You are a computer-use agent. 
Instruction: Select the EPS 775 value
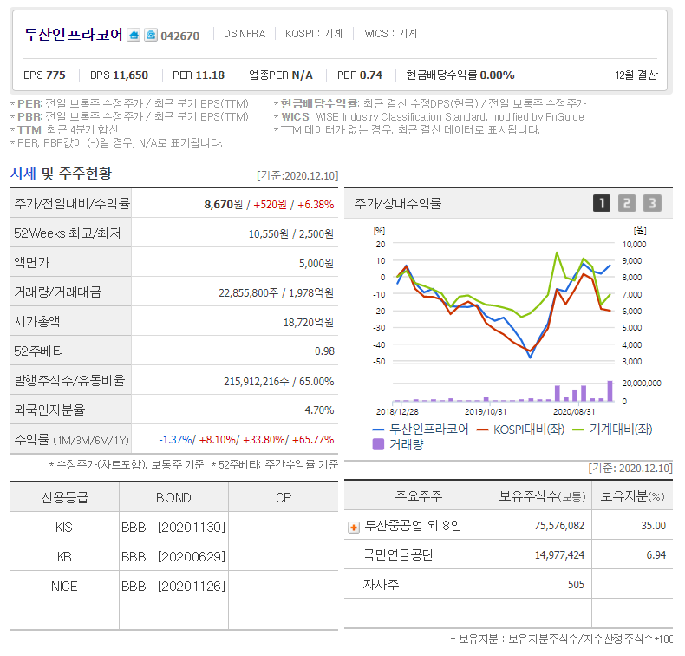[x=44, y=75]
